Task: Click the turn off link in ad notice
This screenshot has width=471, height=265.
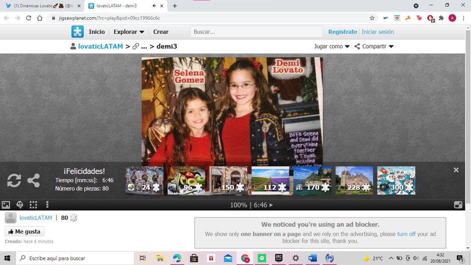Action: (x=406, y=234)
